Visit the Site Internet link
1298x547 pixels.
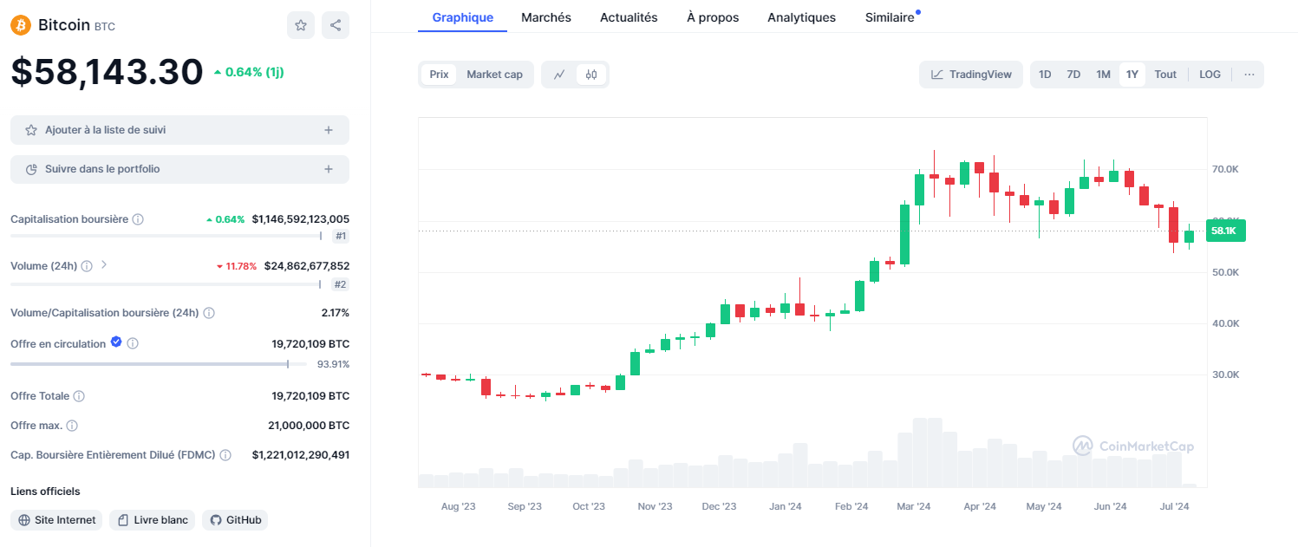click(x=56, y=519)
